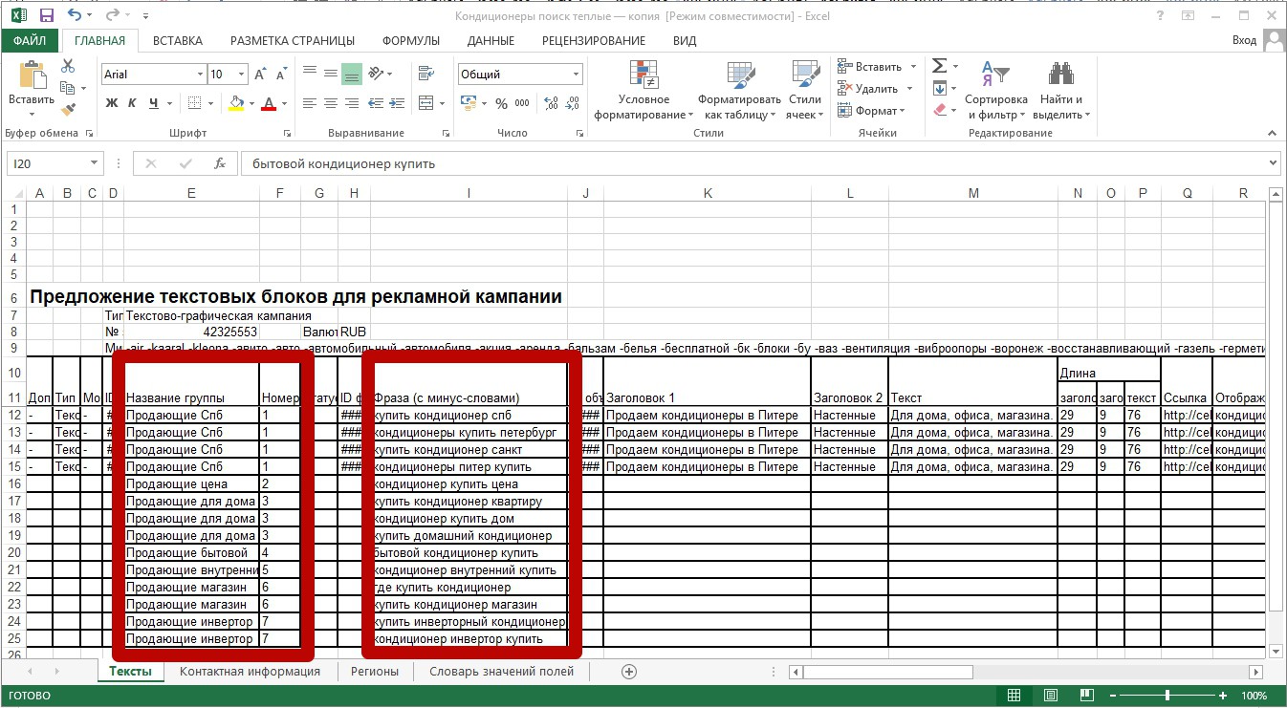Decrease font size with the small A icon
The image size is (1287, 708).
click(282, 75)
